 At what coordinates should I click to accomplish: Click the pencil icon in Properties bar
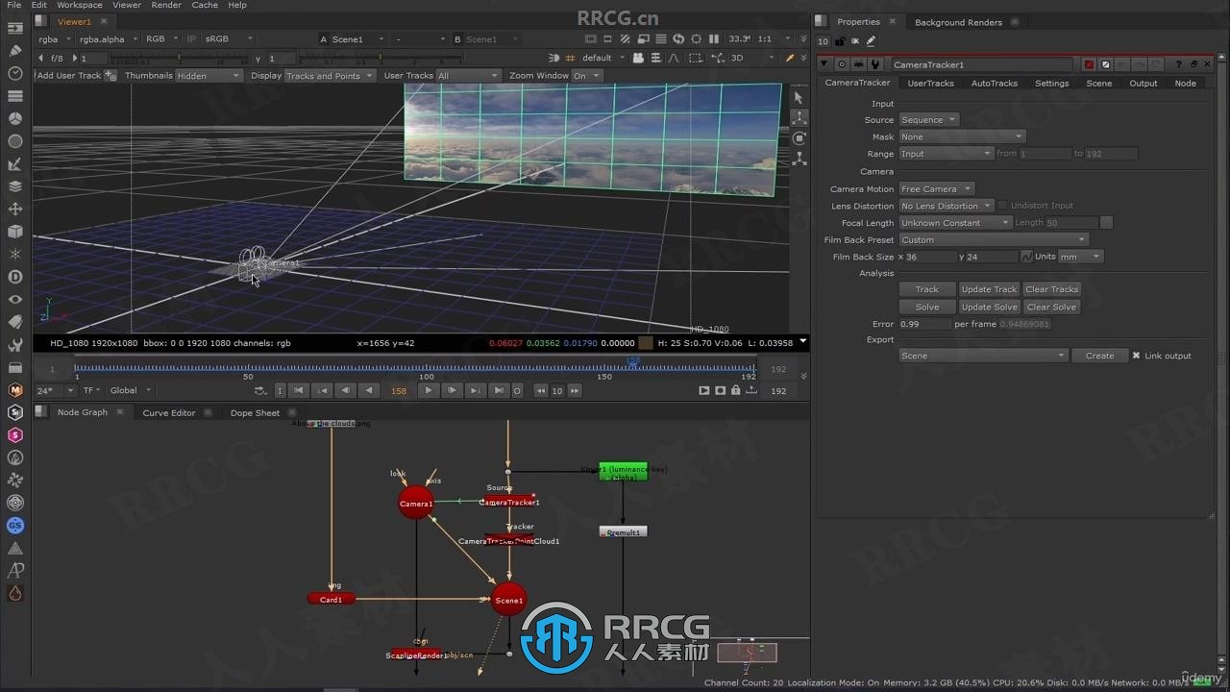[871, 41]
